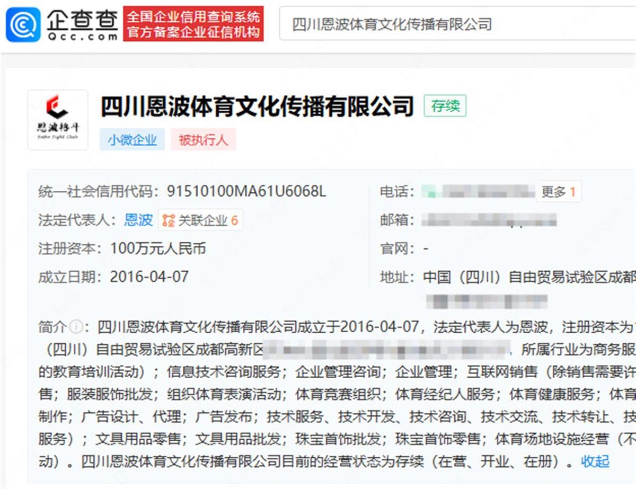Click the 100万元人民币 registered capital value
The width and height of the screenshot is (636, 489).
coord(158,248)
